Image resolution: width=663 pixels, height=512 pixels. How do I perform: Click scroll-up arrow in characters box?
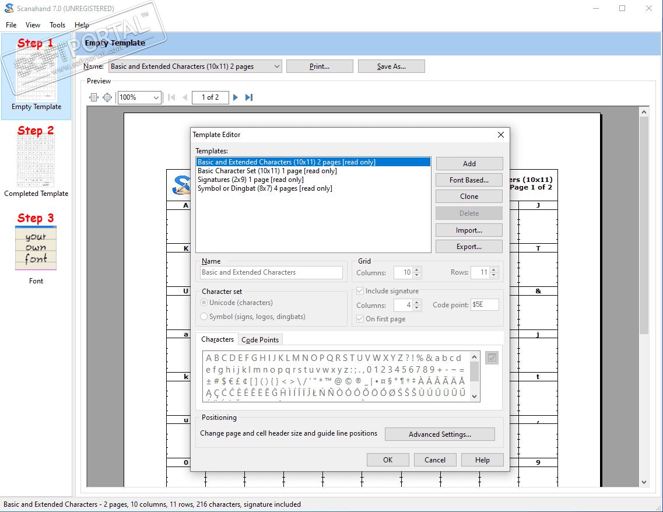[x=475, y=357]
